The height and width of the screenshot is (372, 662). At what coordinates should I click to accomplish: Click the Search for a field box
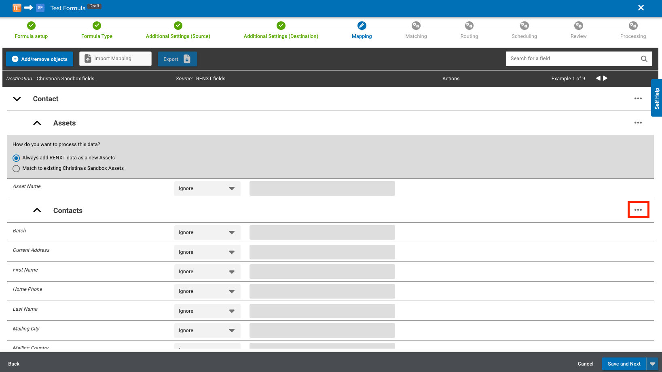click(x=571, y=59)
